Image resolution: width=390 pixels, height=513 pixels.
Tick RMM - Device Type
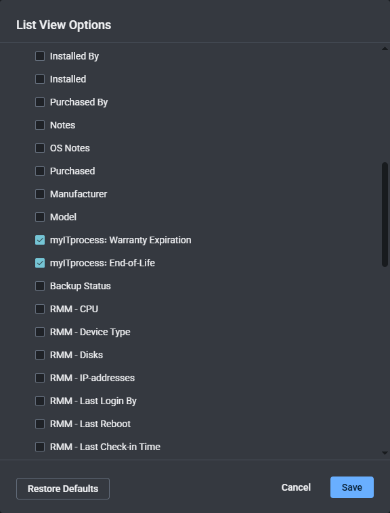click(x=40, y=332)
